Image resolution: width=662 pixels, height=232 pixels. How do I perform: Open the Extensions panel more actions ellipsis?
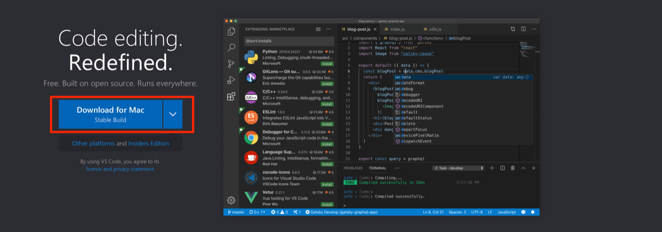tap(329, 29)
